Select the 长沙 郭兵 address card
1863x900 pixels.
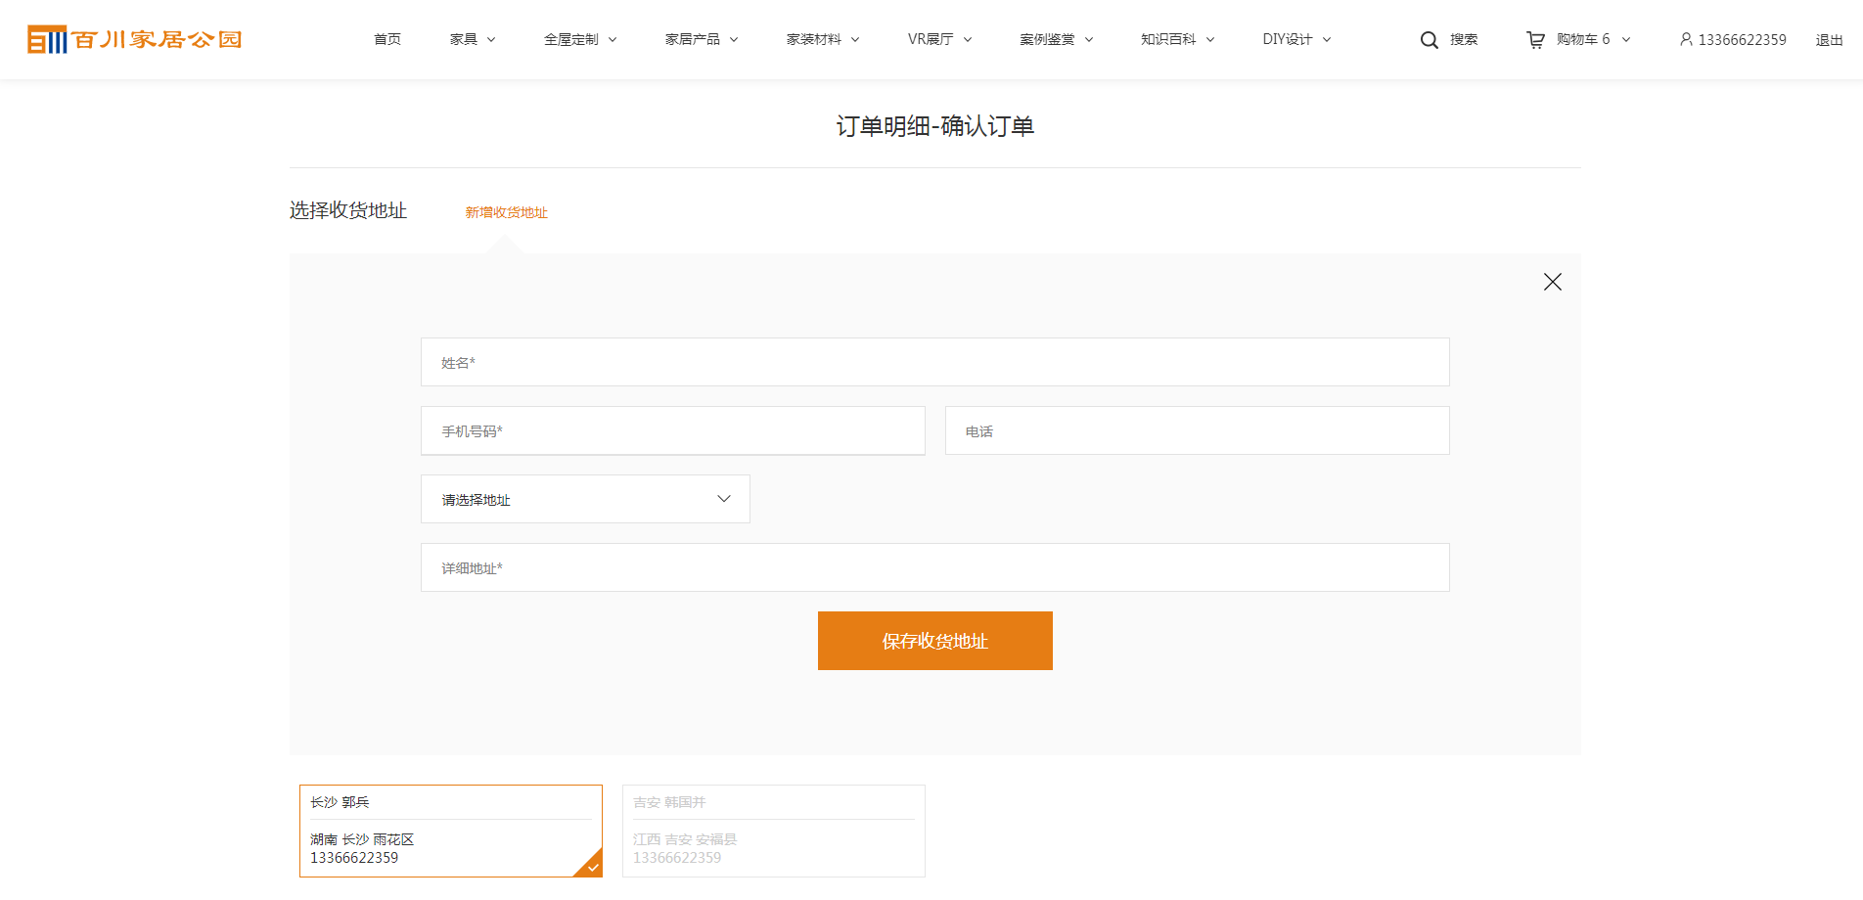pos(450,831)
